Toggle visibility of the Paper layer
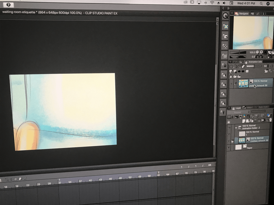 [x=229, y=148]
